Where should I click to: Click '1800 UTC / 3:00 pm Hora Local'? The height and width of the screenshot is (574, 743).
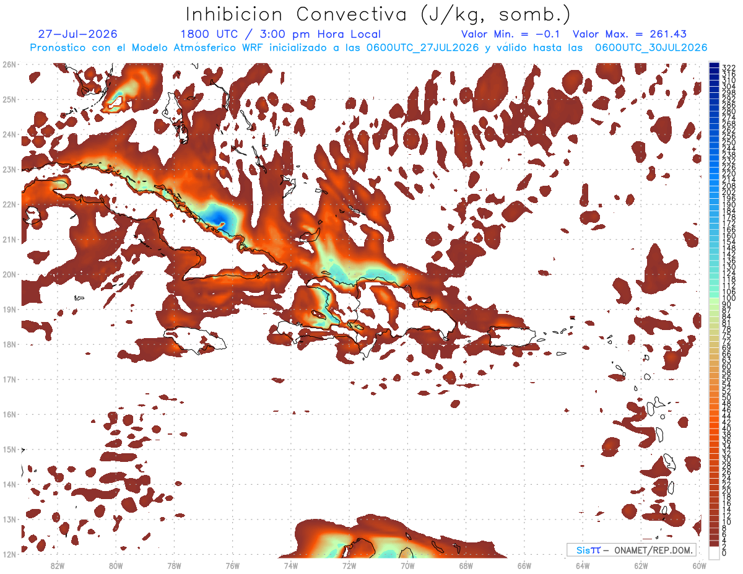click(x=280, y=35)
